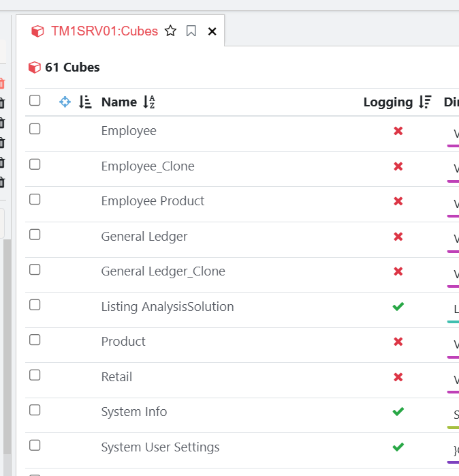459x476 pixels.
Task: Toggle logging checkmark for Listing AnalysisSolution
Action: [398, 307]
